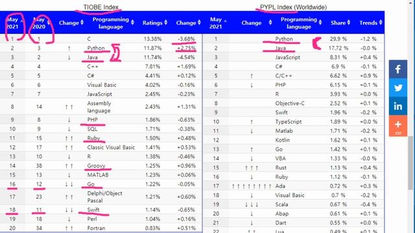415x233 pixels.
Task: Click JavaScript in the PYPL table
Action: coord(287,58)
